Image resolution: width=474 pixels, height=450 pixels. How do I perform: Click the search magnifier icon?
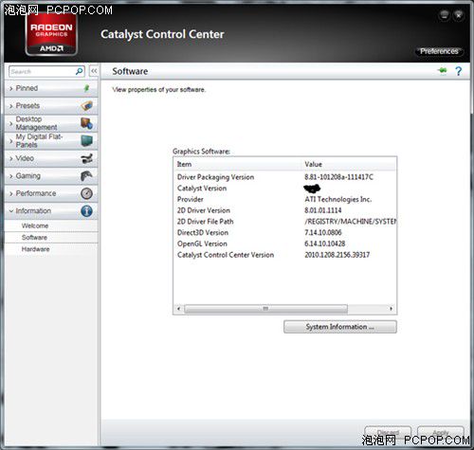[80, 71]
